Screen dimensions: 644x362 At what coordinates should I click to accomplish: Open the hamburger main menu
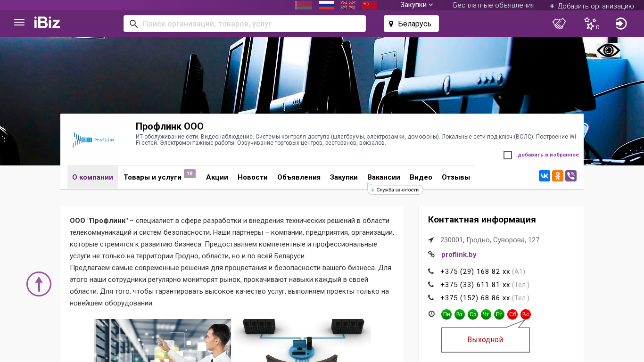(19, 23)
